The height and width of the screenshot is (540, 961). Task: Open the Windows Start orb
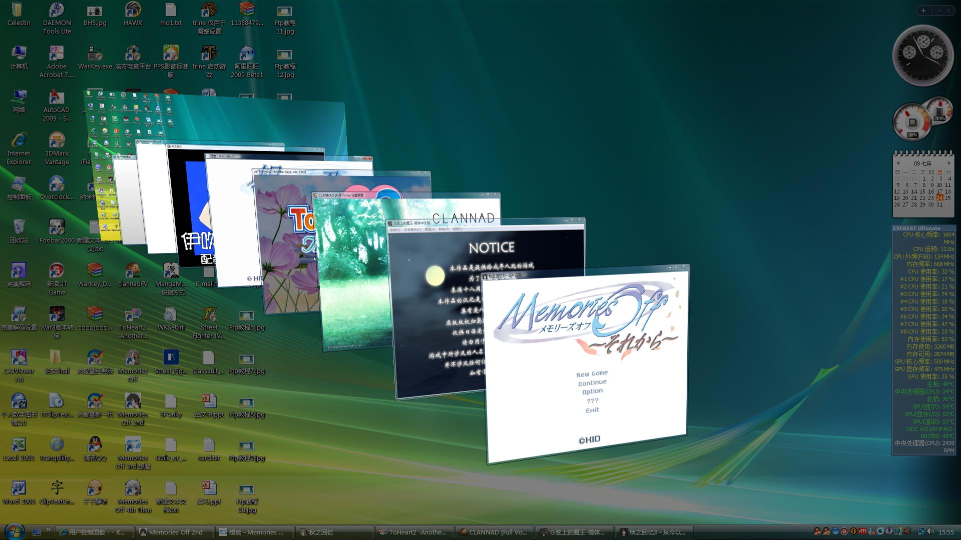tap(14, 531)
